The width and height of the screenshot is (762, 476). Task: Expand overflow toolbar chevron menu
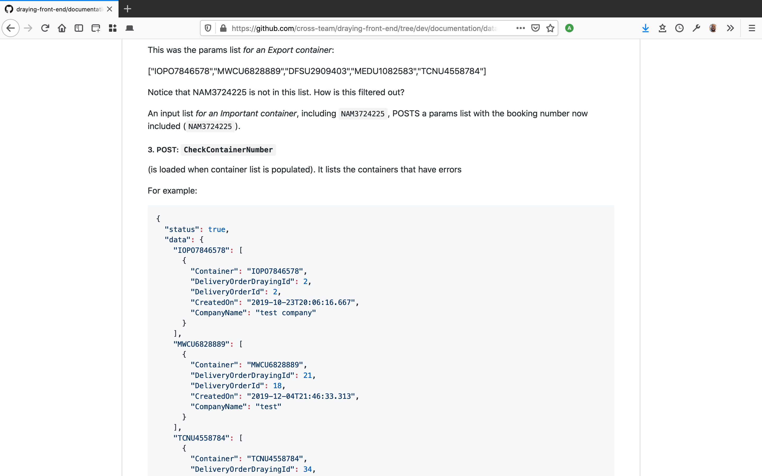click(730, 28)
